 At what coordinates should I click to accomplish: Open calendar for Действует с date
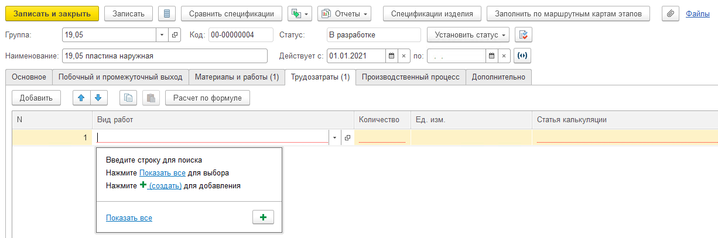click(391, 56)
